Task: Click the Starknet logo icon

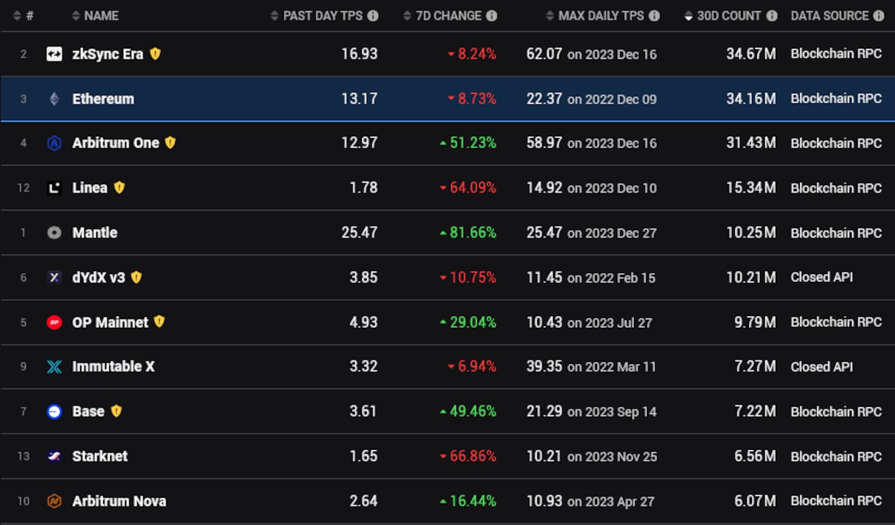Action: pyautogui.click(x=54, y=457)
